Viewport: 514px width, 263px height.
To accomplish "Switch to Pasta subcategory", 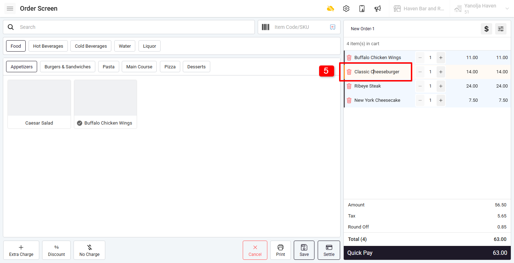I will [x=109, y=67].
